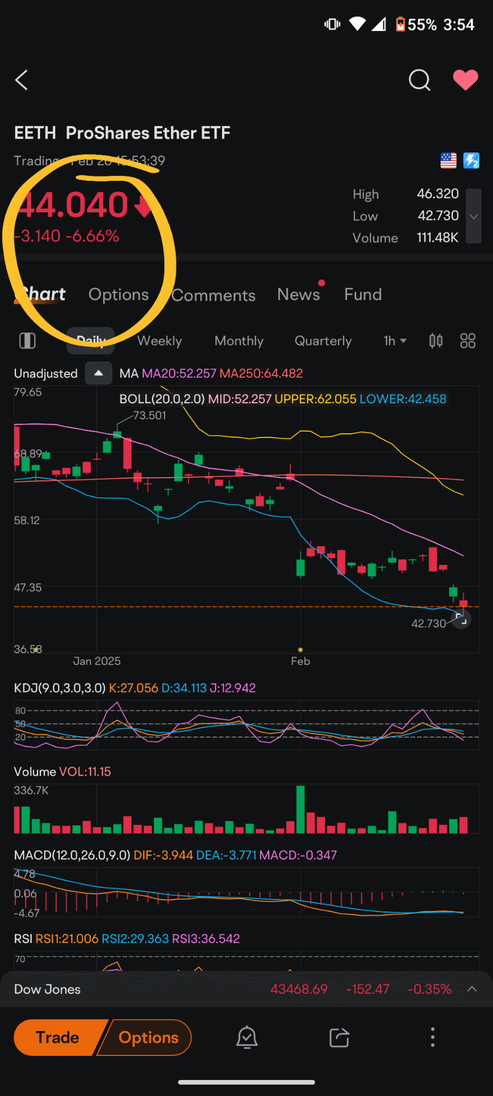
Task: Tap the tallest green volume bar
Action: click(301, 809)
